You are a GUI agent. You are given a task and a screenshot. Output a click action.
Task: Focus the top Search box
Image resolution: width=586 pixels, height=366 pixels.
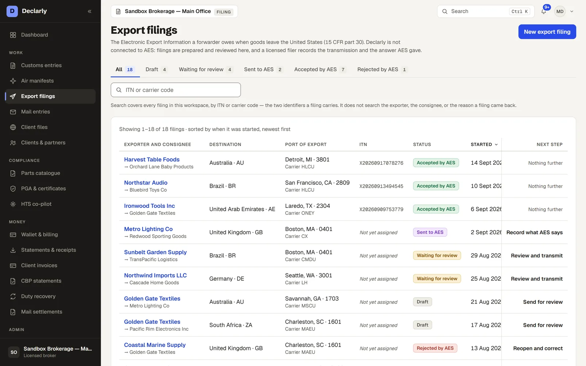[486, 11]
